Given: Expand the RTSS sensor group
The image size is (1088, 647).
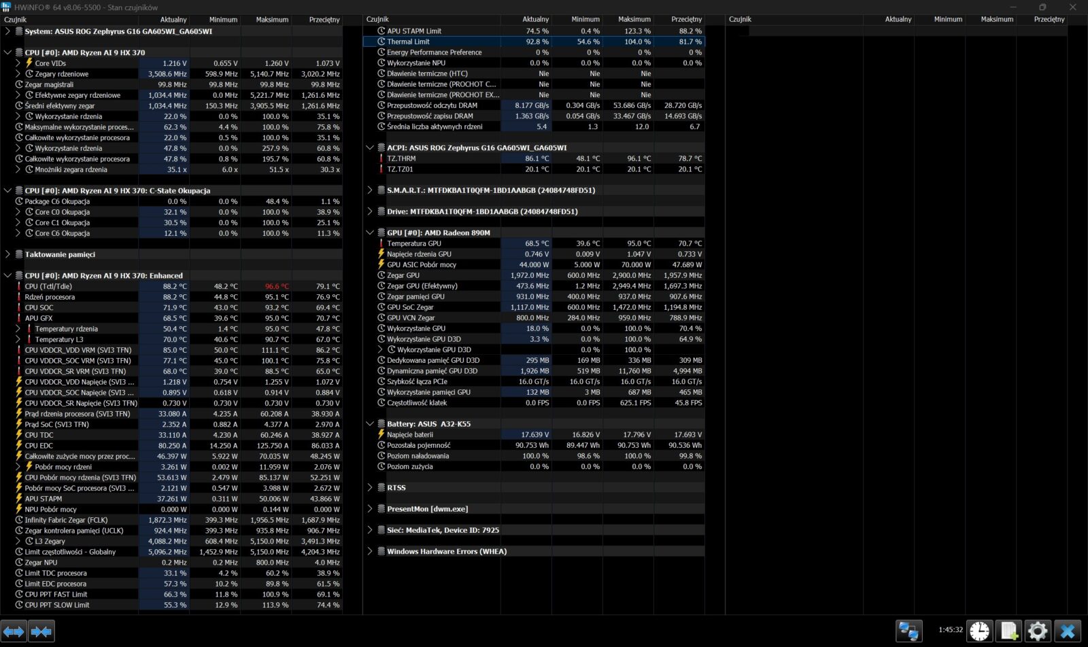Looking at the screenshot, I should click(370, 487).
